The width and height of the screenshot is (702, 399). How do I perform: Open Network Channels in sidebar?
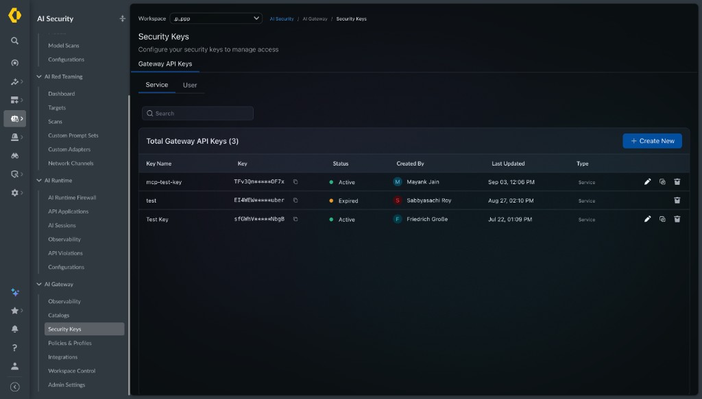click(71, 163)
